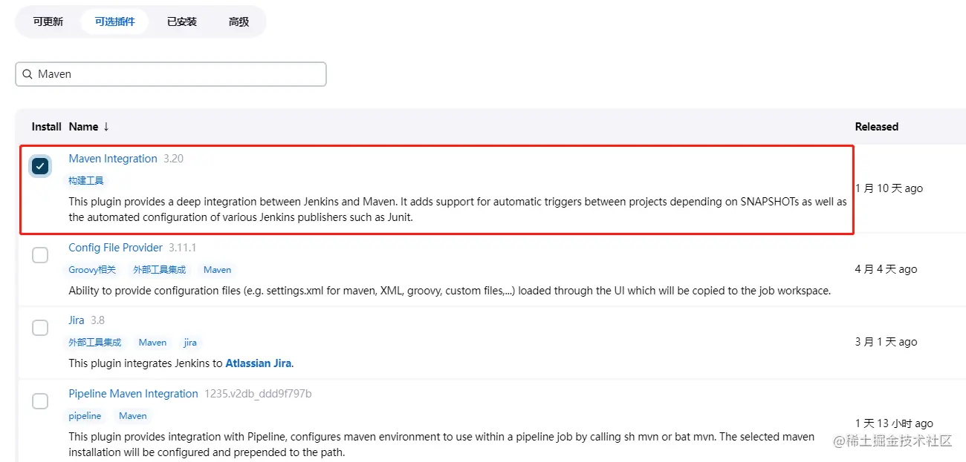Open the Config File Provider link

[x=115, y=248]
